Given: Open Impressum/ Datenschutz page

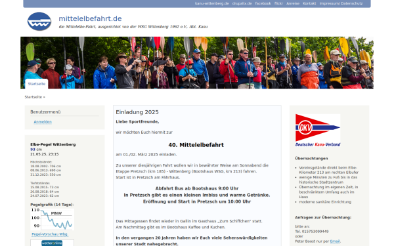Looking at the screenshot, I should click(341, 3).
